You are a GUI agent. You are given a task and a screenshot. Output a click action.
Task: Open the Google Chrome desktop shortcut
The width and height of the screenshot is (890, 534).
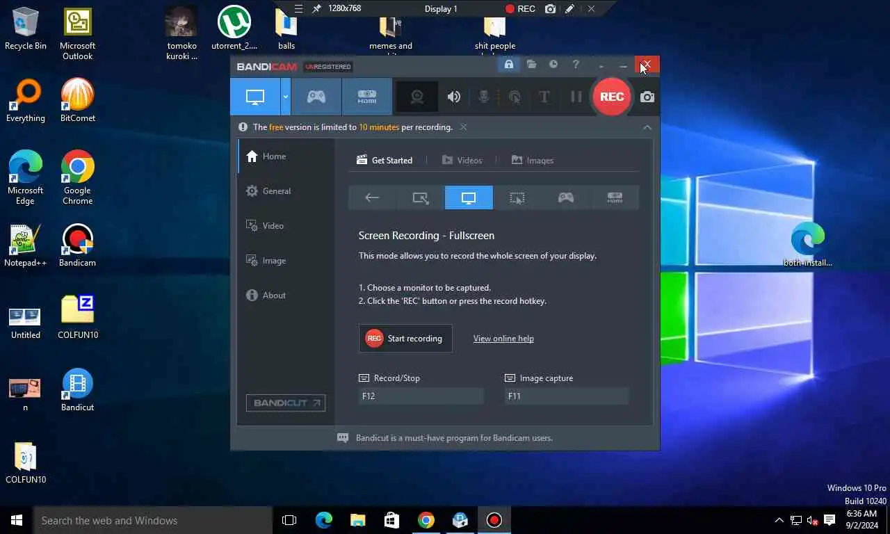coord(78,177)
